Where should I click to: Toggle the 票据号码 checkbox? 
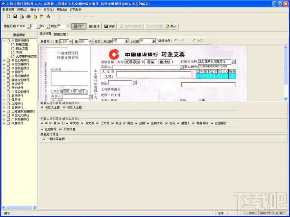pyautogui.click(x=194, y=123)
